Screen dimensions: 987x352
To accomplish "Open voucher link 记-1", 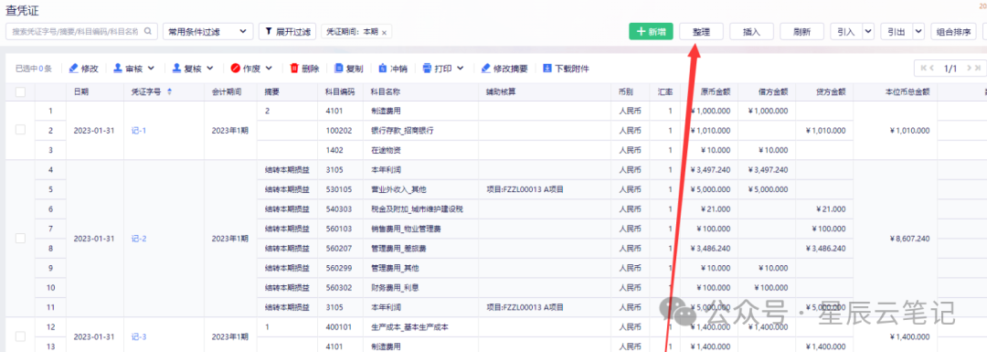I will coord(139,131).
